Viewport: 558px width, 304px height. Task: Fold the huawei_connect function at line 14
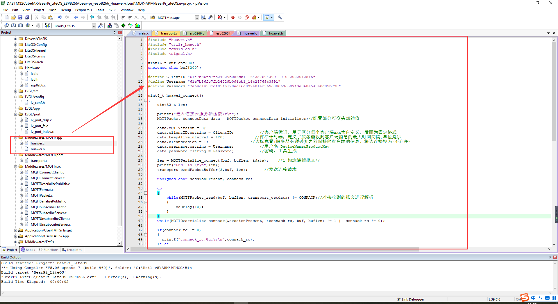coord(146,100)
